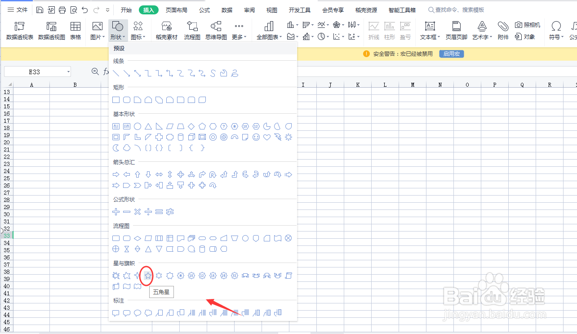
Task: Open the name box dropdown arrow
Action: point(68,71)
